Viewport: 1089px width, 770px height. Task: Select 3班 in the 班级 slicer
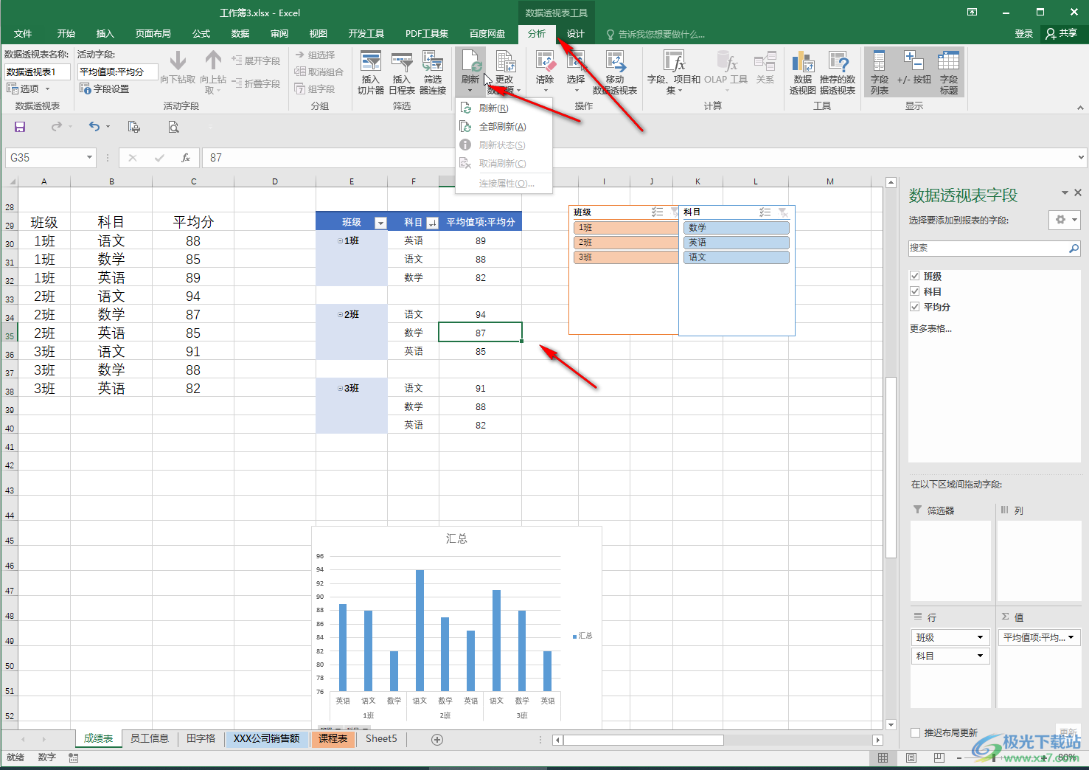(x=626, y=257)
